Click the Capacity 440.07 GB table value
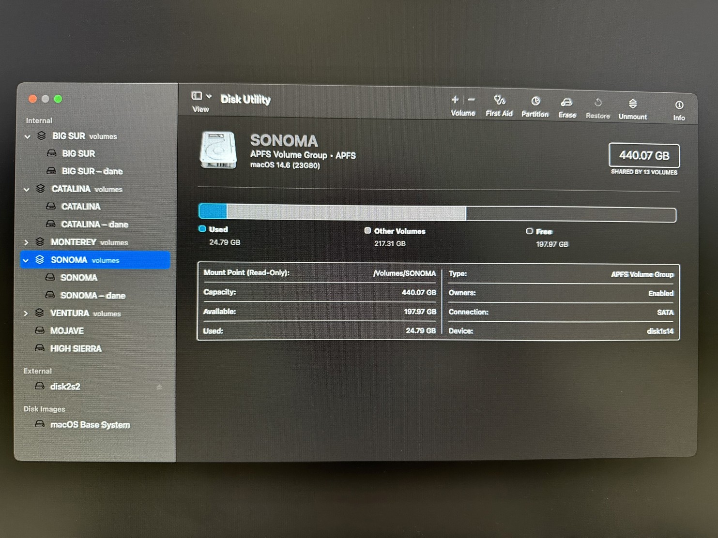 click(419, 293)
